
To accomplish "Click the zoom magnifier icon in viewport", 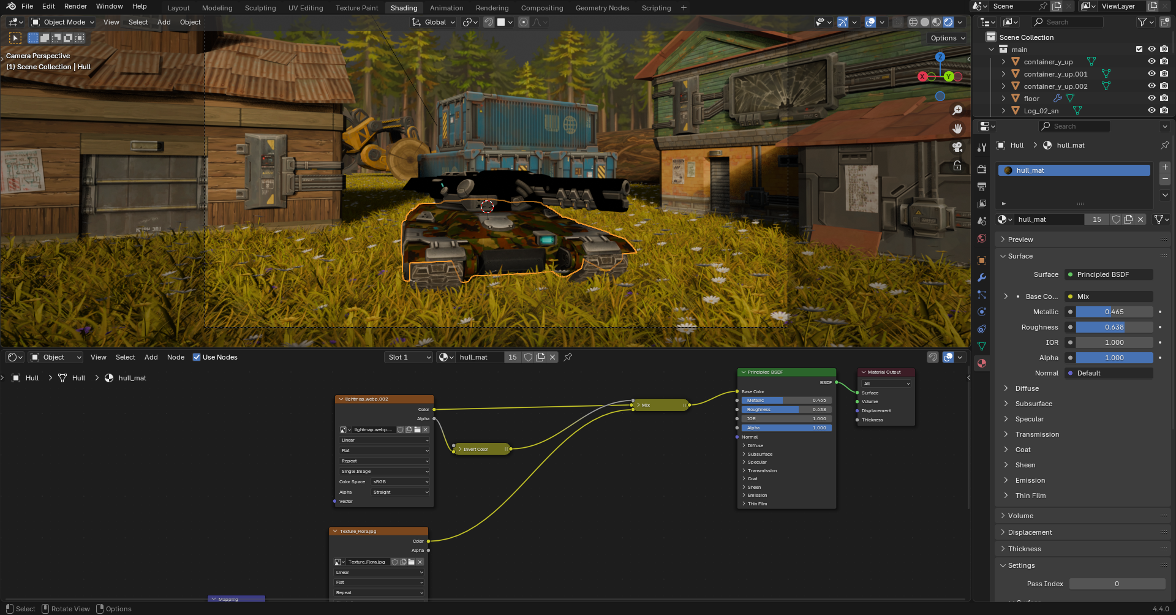I will click(x=957, y=110).
